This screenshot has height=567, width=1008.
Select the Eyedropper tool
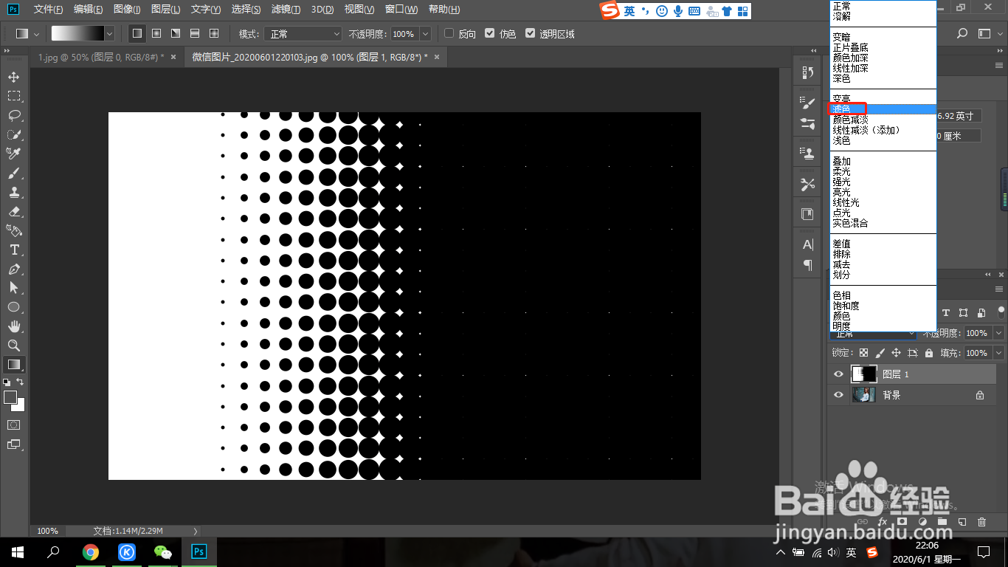[13, 154]
